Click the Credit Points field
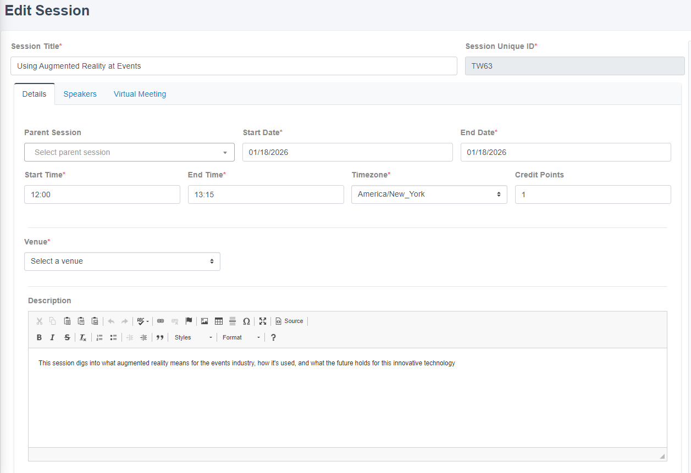The width and height of the screenshot is (691, 473). (593, 194)
